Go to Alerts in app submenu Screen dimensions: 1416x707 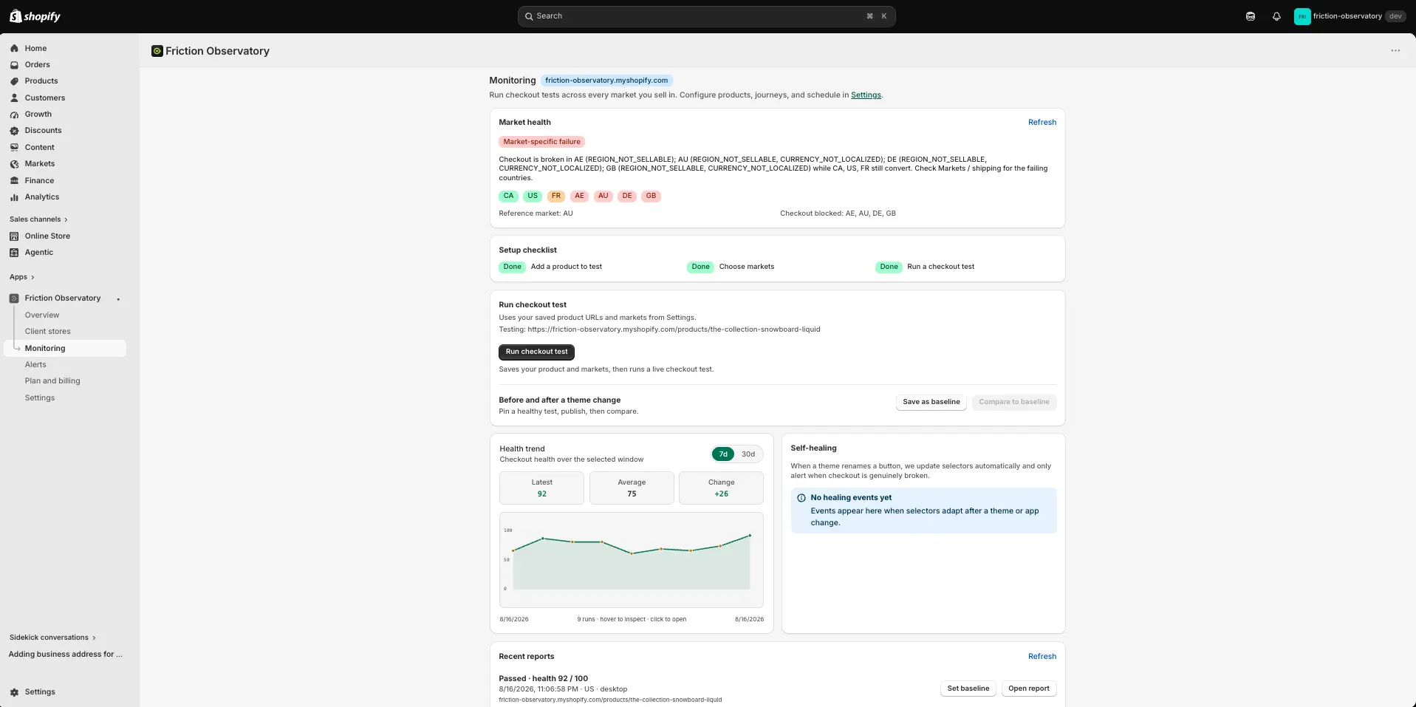click(x=35, y=364)
